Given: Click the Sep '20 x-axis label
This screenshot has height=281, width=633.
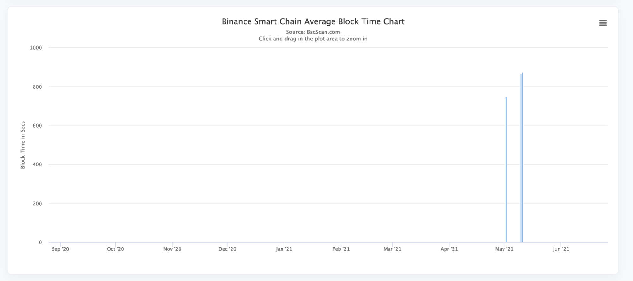Looking at the screenshot, I should (x=60, y=249).
